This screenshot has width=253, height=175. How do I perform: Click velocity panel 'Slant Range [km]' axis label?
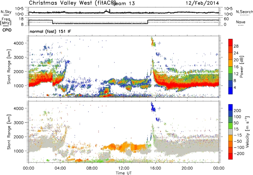[9, 132]
